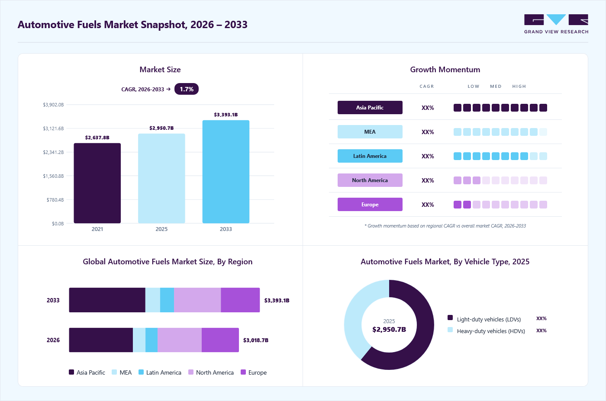Click the Latin America region label button

pyautogui.click(x=370, y=156)
